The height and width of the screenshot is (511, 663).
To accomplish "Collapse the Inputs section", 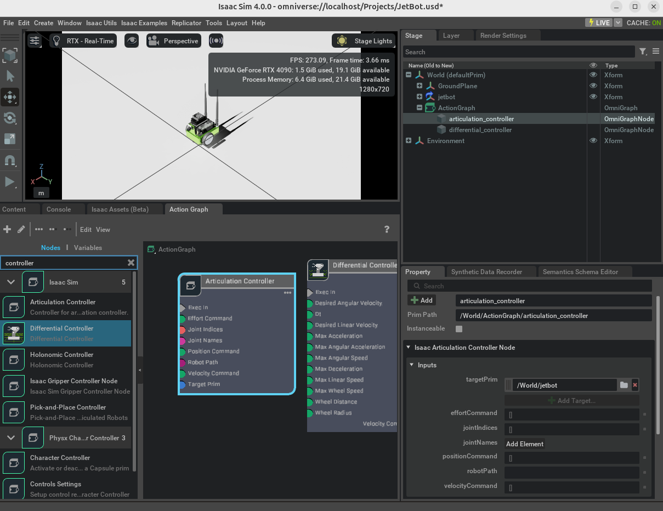I will (412, 365).
